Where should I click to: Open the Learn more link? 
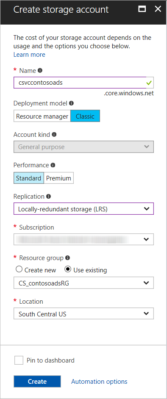[x=29, y=55]
